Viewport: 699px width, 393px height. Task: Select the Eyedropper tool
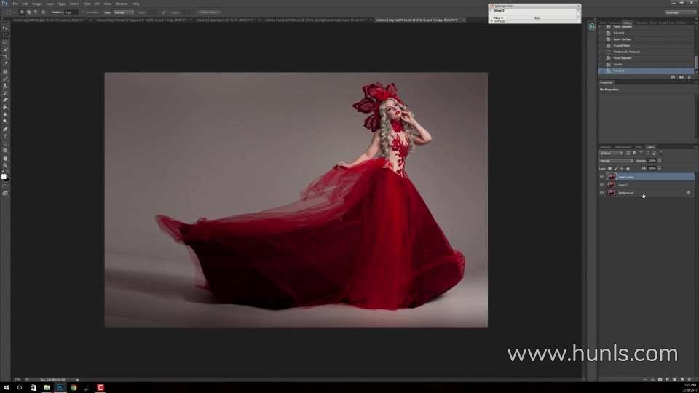(6, 63)
